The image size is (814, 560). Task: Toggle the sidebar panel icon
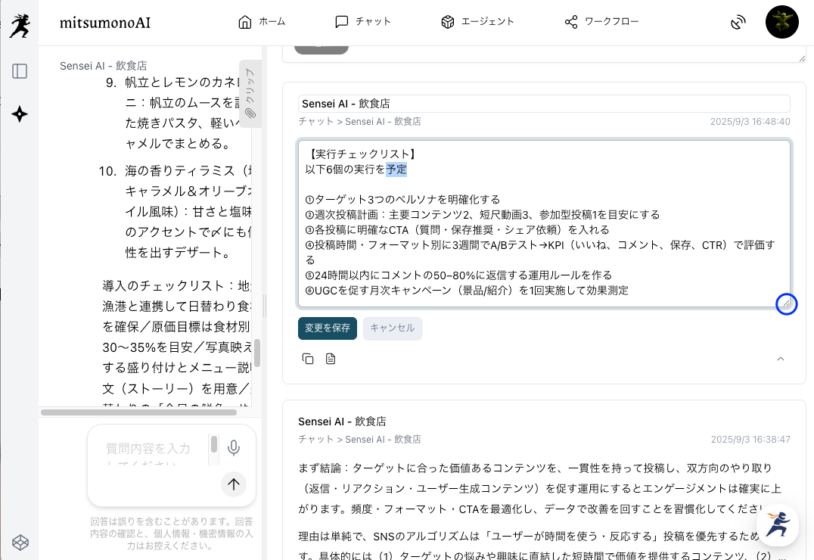(x=20, y=71)
